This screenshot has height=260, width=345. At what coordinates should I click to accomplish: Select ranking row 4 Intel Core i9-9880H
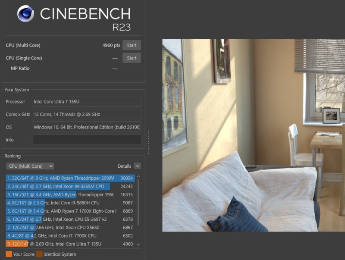[70, 203]
